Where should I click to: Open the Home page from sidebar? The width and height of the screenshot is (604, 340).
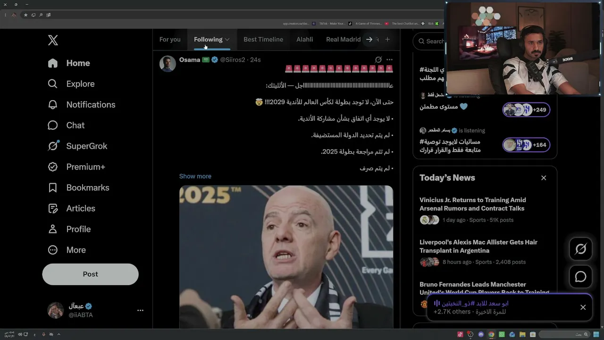69,63
